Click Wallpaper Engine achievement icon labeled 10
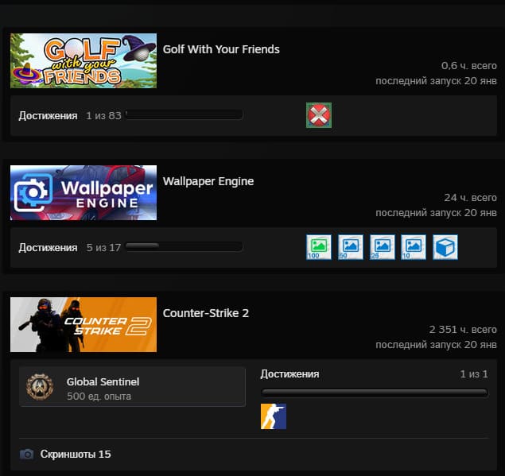This screenshot has width=505, height=476. 414,247
